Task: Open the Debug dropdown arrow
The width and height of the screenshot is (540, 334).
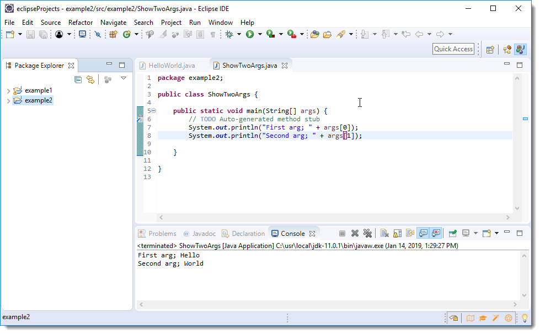Action: 239,34
